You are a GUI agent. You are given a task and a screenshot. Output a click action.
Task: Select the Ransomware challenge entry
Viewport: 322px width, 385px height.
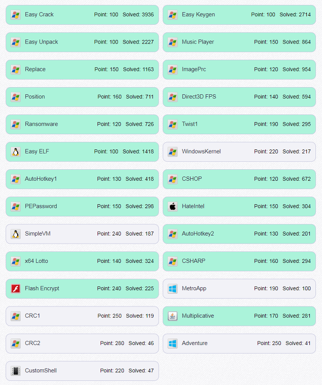click(x=82, y=124)
